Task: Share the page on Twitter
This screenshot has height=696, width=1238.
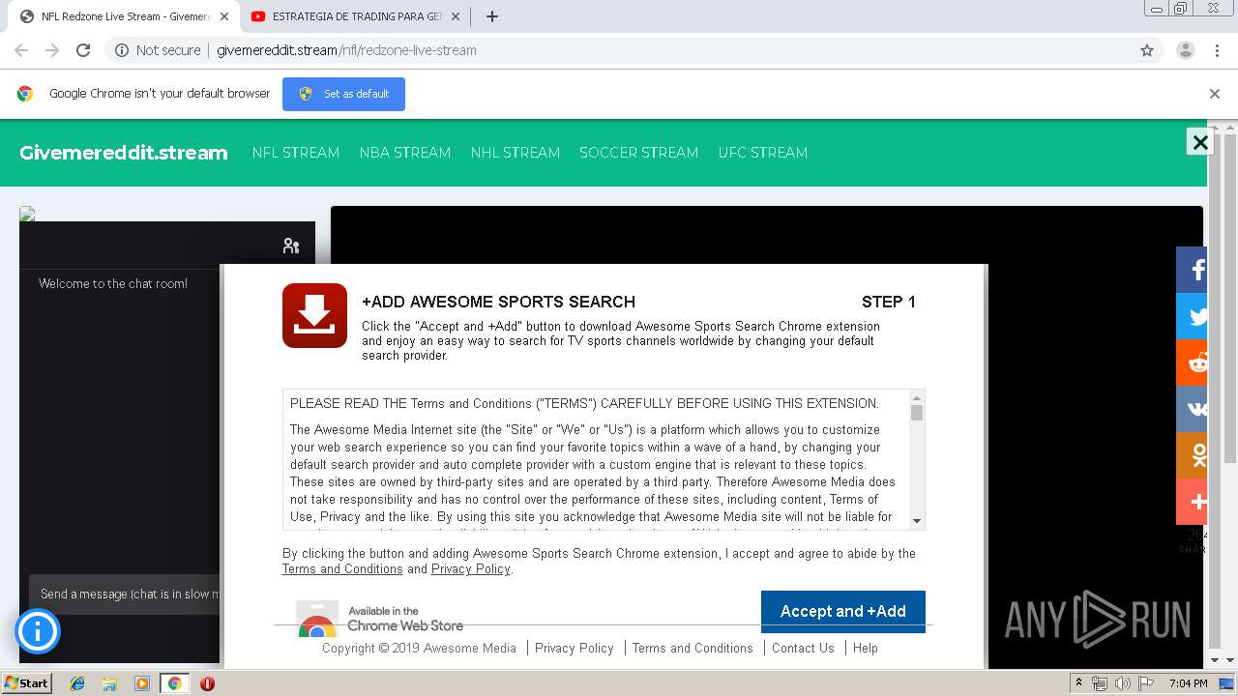Action: 1192,316
